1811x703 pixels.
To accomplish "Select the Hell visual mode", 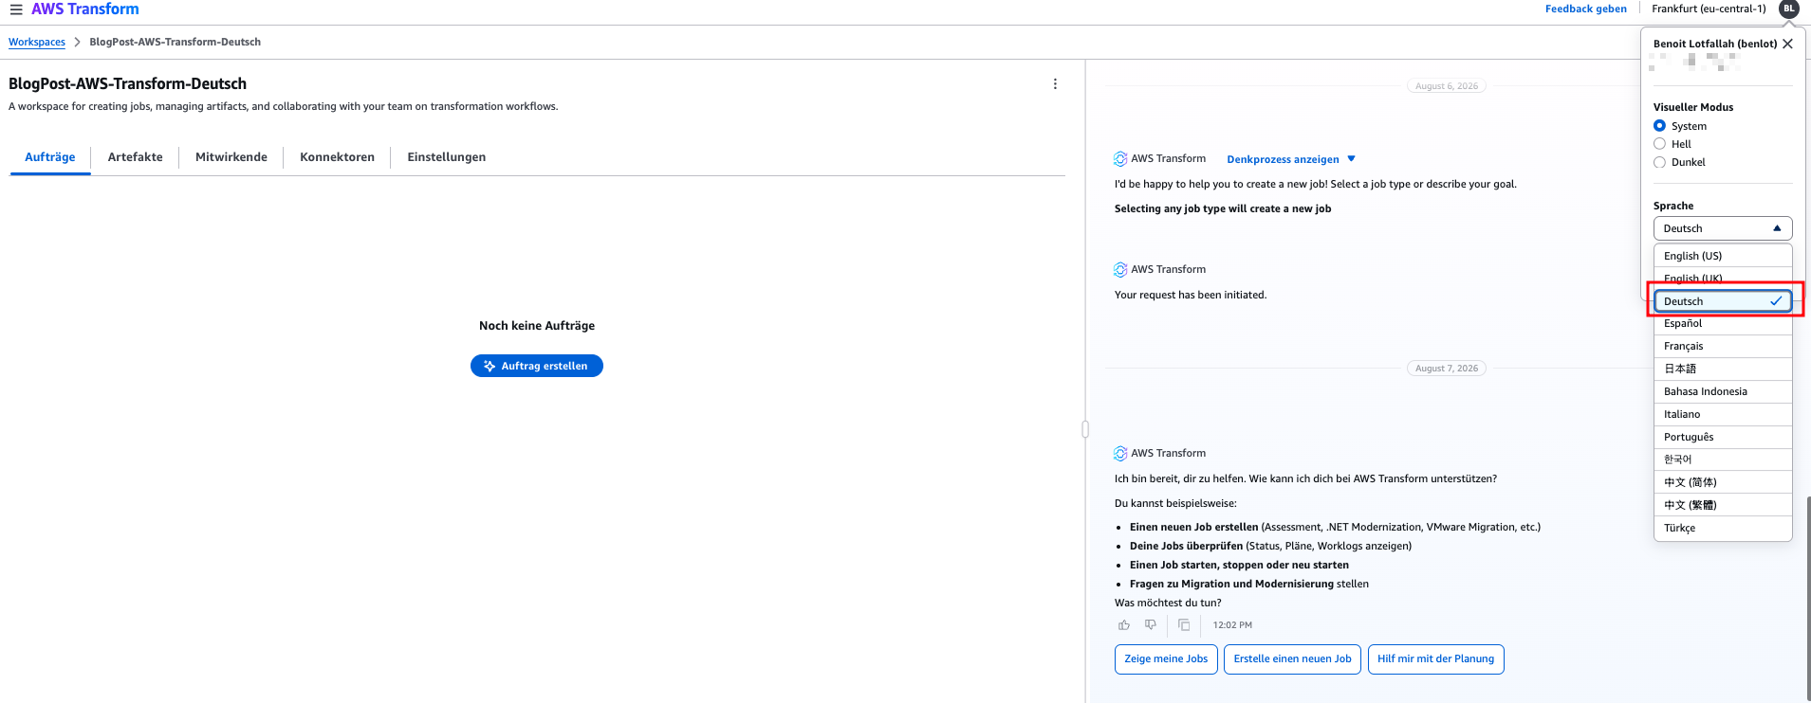I will [x=1659, y=144].
